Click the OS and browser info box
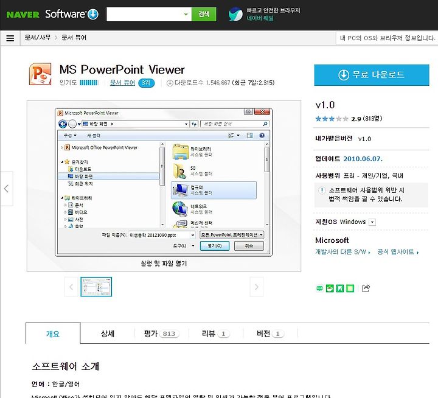Viewport: 438px width, 398px height. coord(387,38)
